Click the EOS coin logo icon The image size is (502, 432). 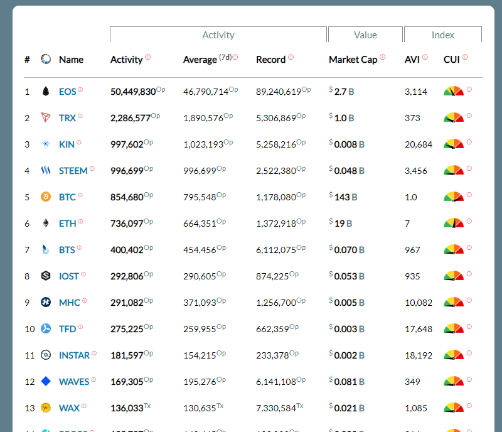(x=46, y=92)
